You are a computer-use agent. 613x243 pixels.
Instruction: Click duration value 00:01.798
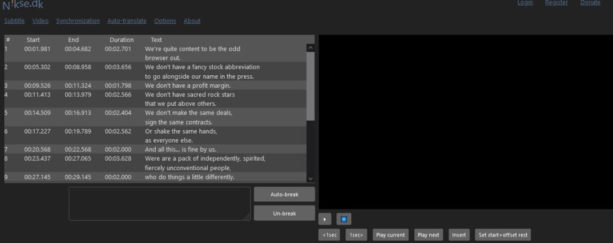[118, 85]
